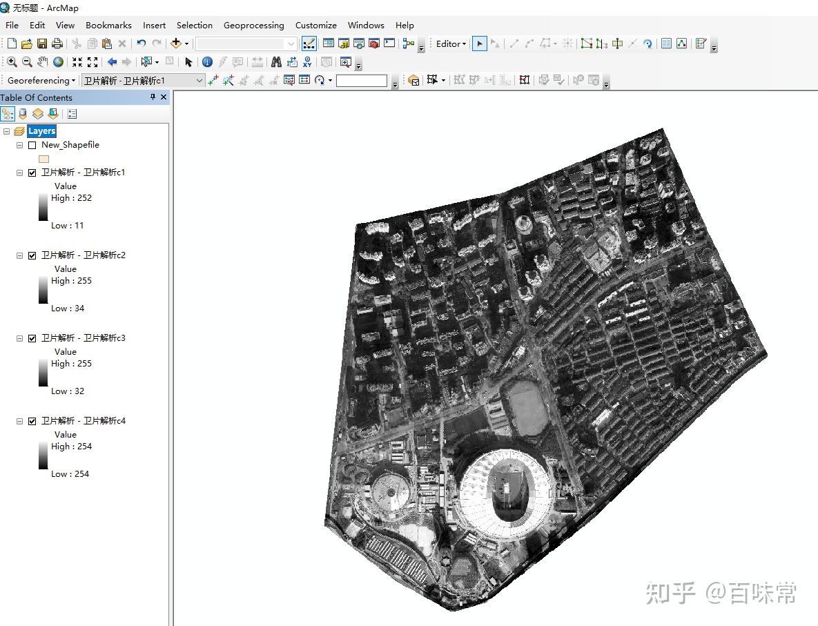Click the Add Data button
818x626 pixels.
(176, 43)
